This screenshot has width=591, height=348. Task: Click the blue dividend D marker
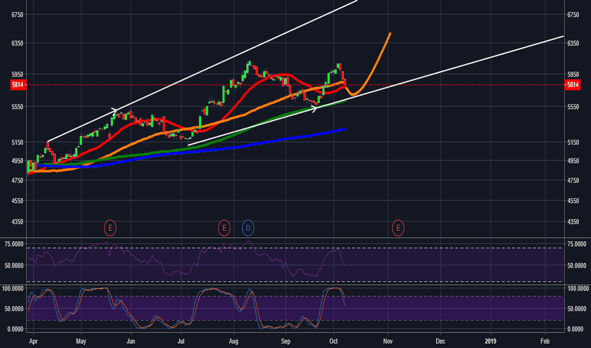248,228
